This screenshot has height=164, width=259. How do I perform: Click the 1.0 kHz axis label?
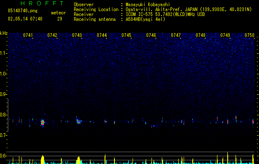(x=4, y=74)
